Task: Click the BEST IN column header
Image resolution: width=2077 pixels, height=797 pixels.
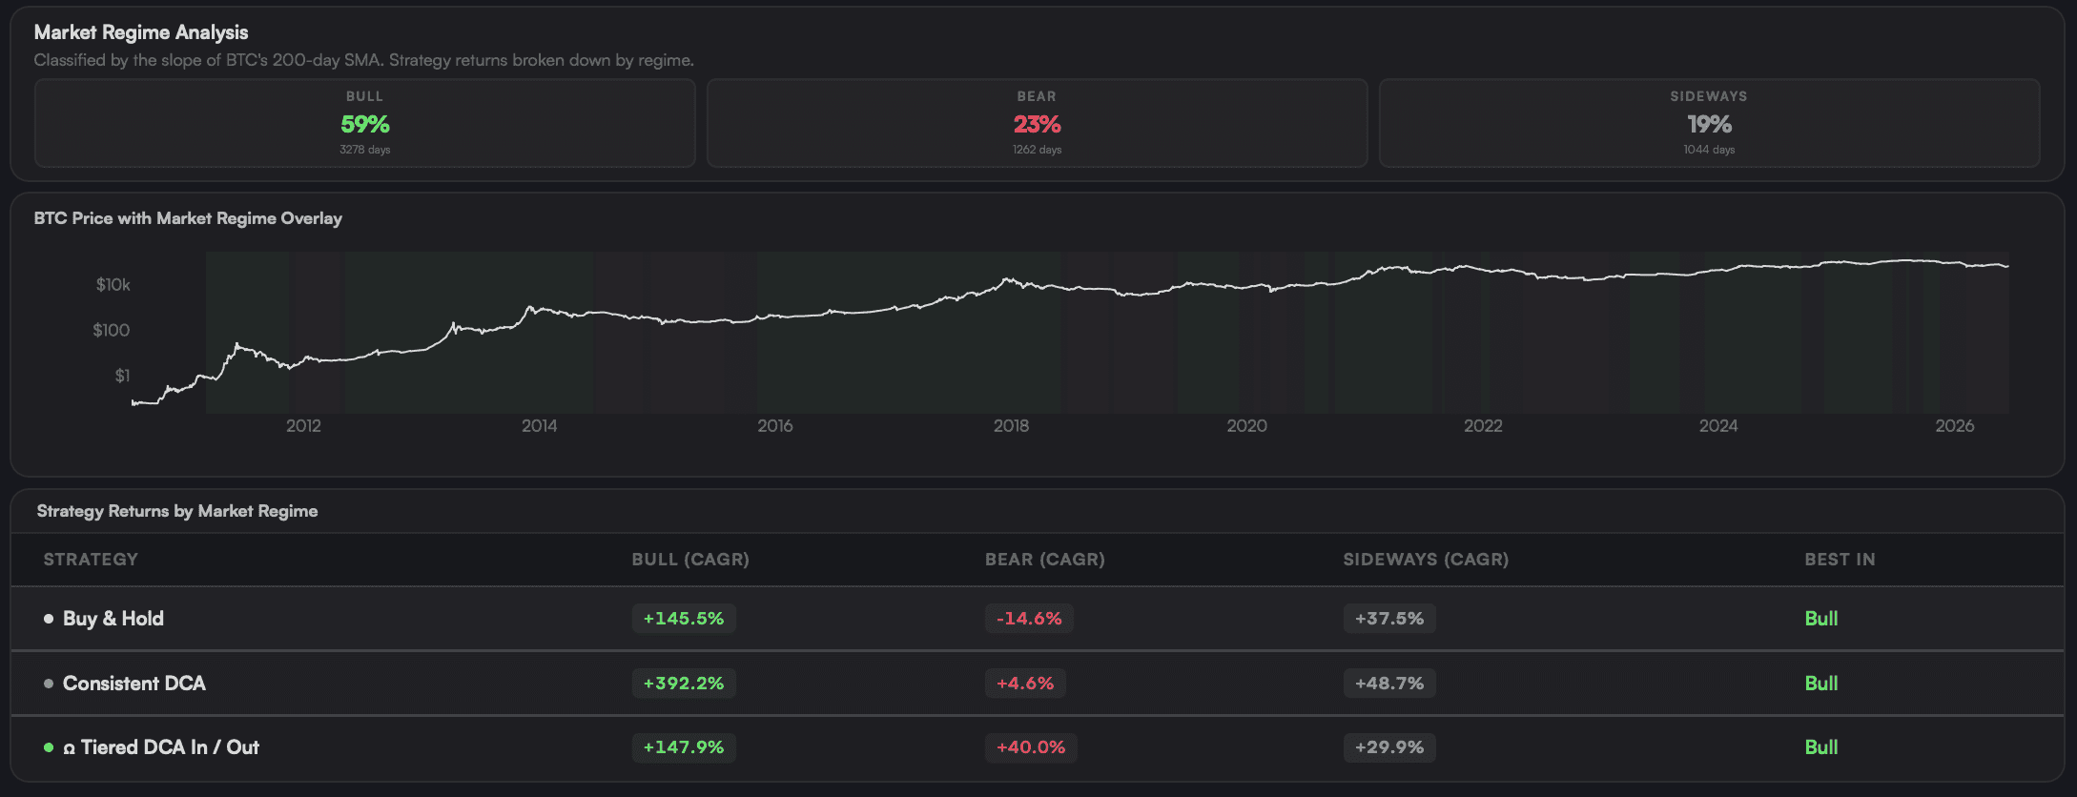Action: [1840, 560]
